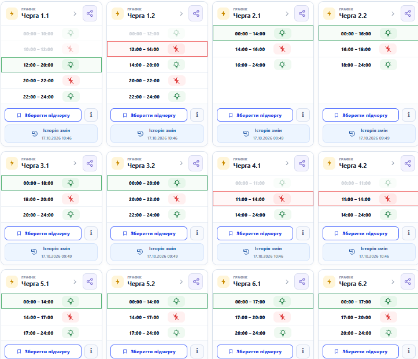418x359 pixels.
Task: Expand Черга 2.1 chevron arrow
Action: pyautogui.click(x=287, y=14)
